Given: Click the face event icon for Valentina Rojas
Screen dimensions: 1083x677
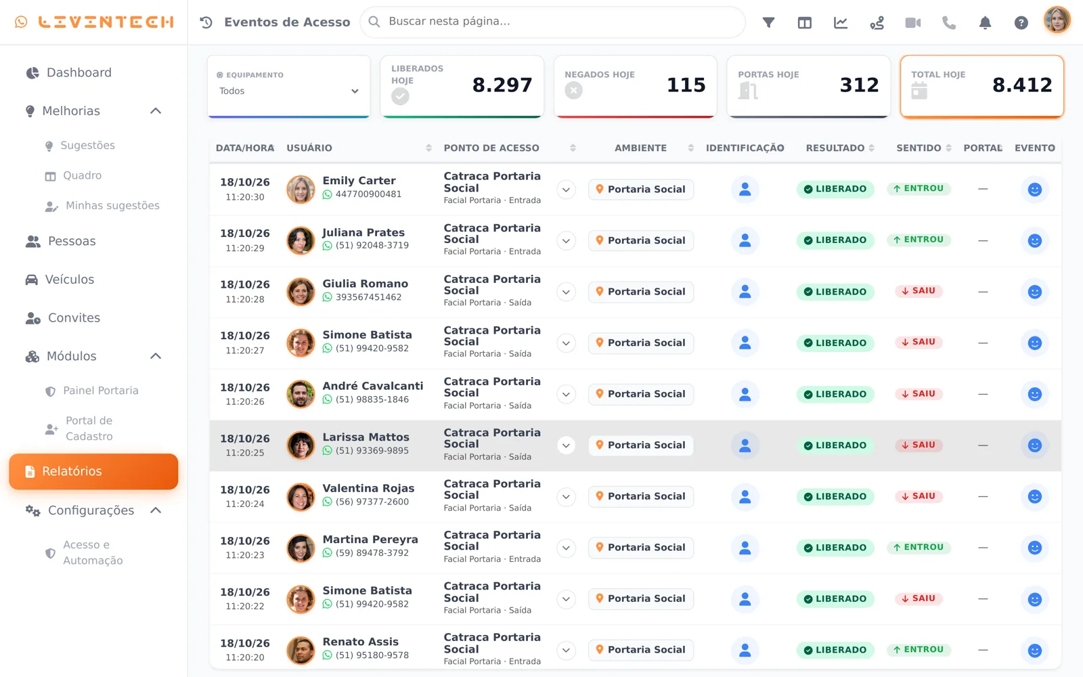Looking at the screenshot, I should coord(1034,497).
